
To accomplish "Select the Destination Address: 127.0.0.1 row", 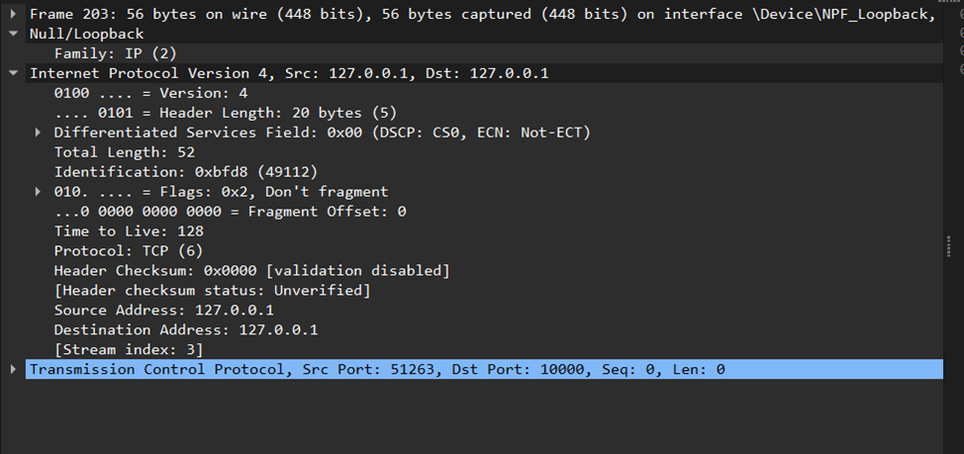I will click(185, 330).
